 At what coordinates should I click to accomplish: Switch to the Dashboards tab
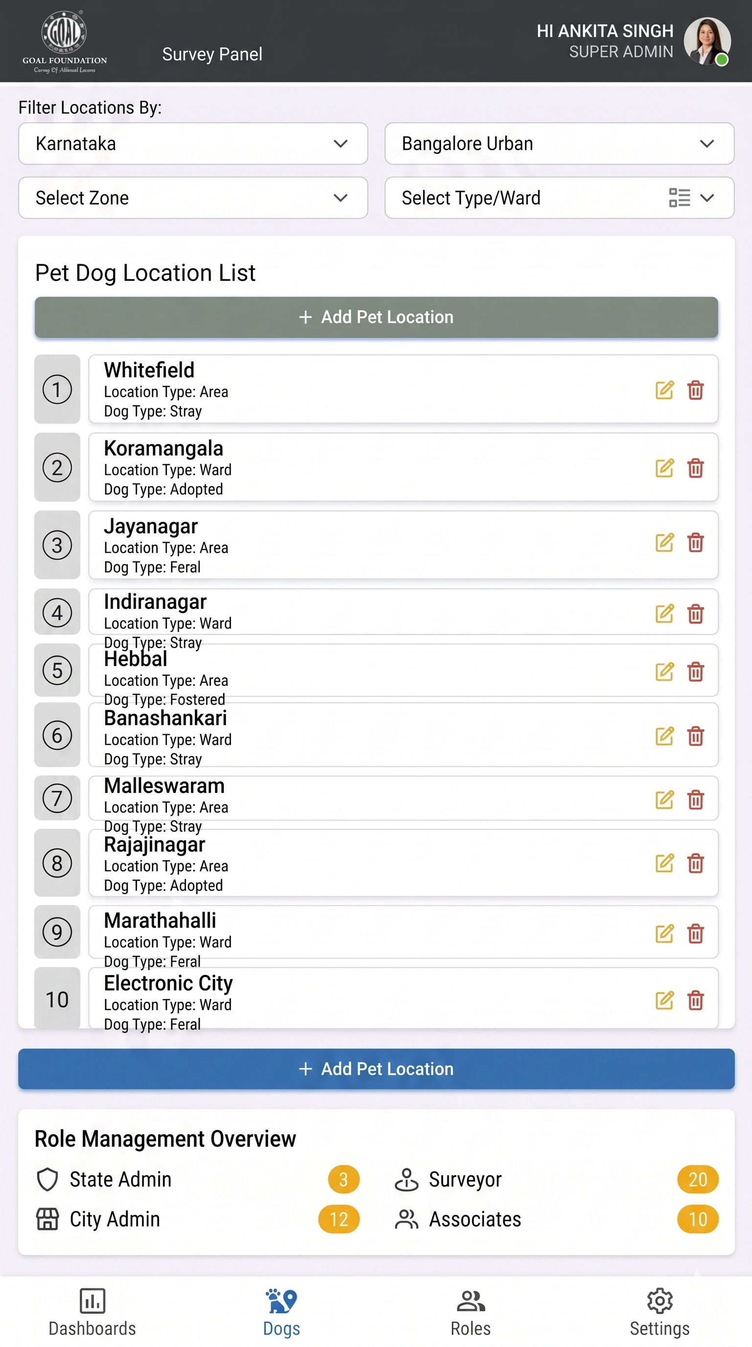point(92,1312)
